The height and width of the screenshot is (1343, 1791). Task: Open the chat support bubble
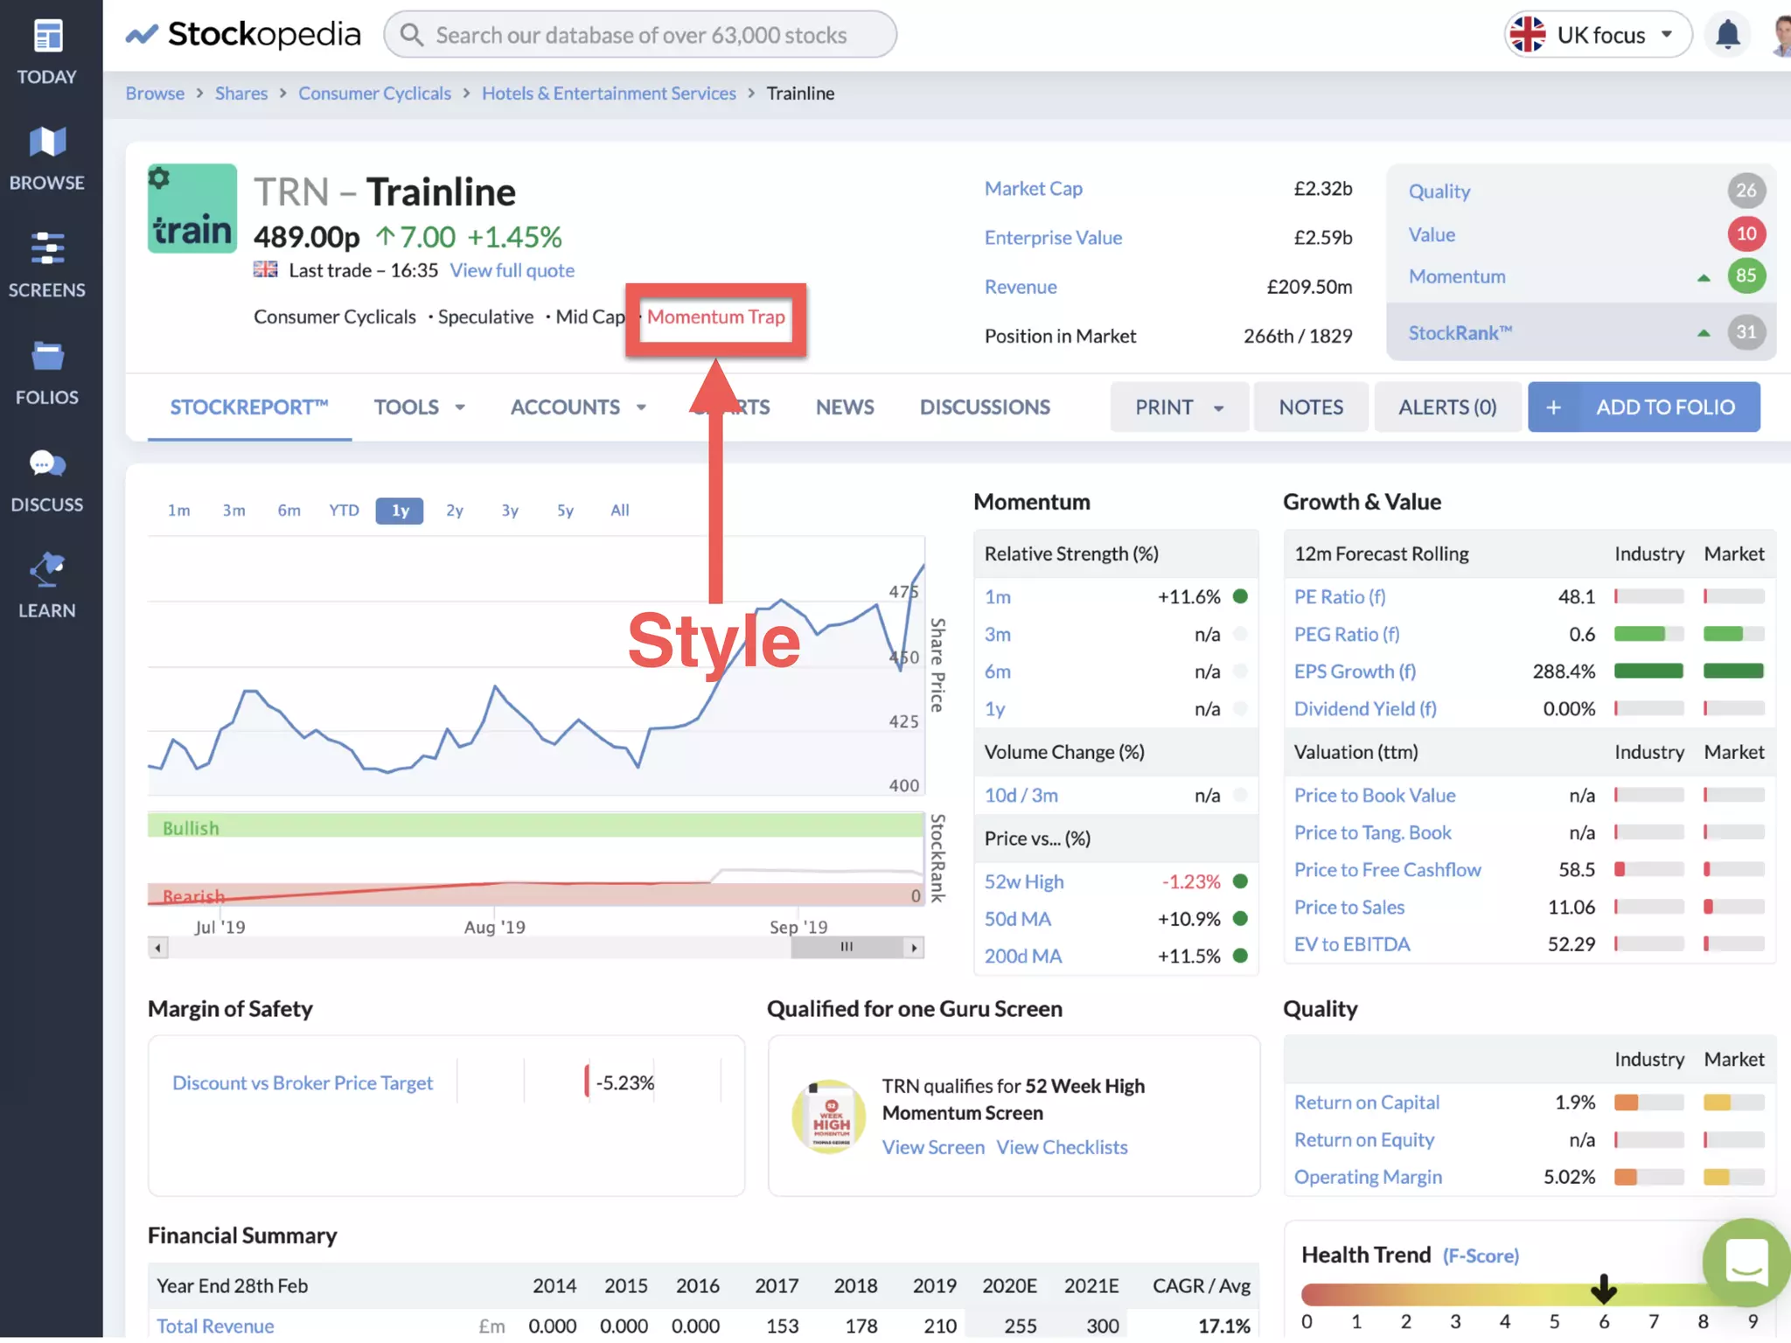pyautogui.click(x=1745, y=1263)
